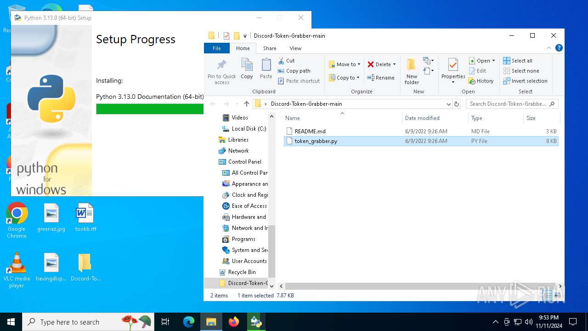Screen dimensions: 588x331
Task: Expand Properties dropdown arrow
Action: point(453,82)
